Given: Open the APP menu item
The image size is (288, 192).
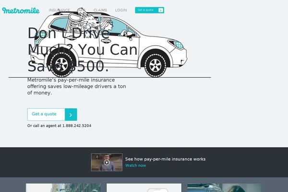Looking at the screenshot, I should [82, 10].
